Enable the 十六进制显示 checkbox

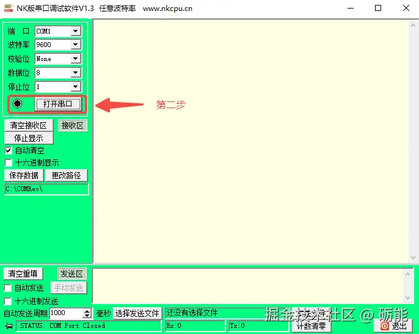9,162
